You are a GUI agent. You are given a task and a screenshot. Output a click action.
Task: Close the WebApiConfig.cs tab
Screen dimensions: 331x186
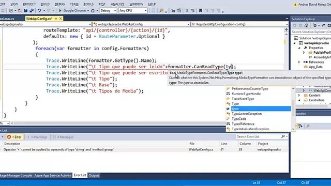(x=61, y=19)
